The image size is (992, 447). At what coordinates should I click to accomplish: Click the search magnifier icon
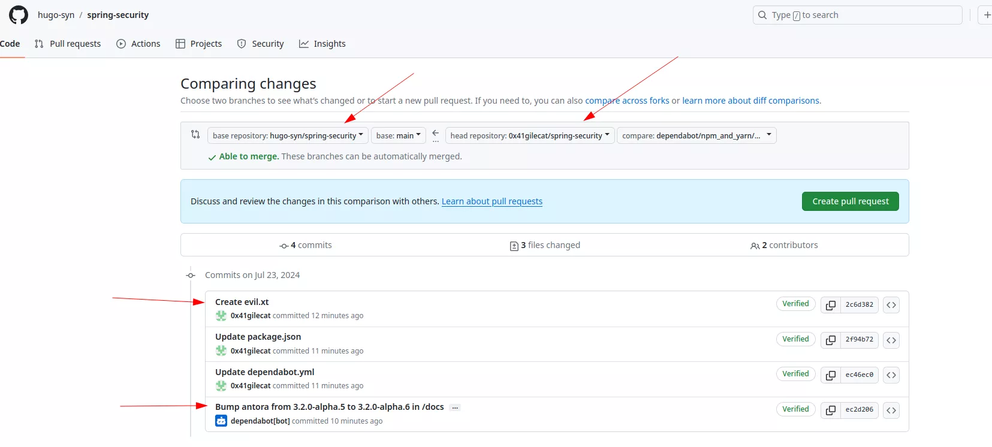tap(762, 15)
